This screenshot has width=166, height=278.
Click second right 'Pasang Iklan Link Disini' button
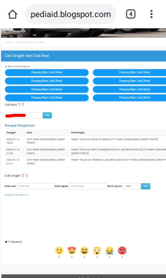coord(129,81)
